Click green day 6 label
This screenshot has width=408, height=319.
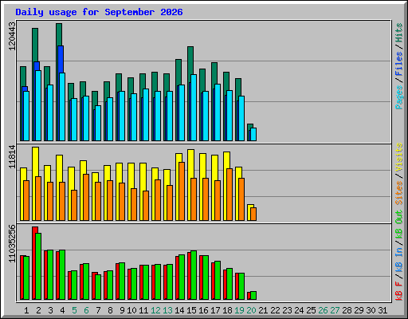[x=86, y=310]
